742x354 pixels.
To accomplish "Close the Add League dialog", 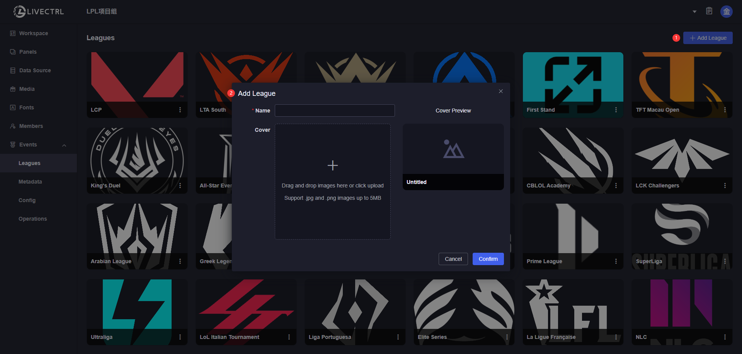I will click(x=501, y=91).
